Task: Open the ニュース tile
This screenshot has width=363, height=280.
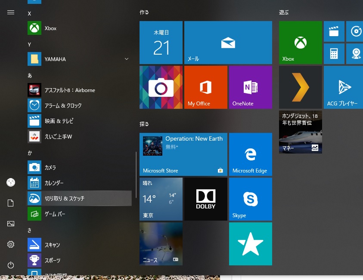Action: point(161,244)
